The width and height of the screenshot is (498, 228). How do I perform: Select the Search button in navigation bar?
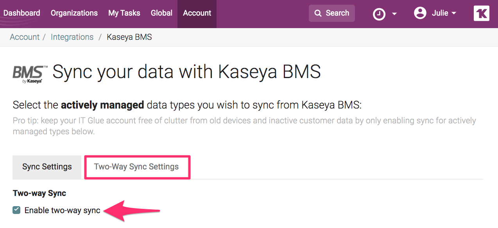pos(332,13)
